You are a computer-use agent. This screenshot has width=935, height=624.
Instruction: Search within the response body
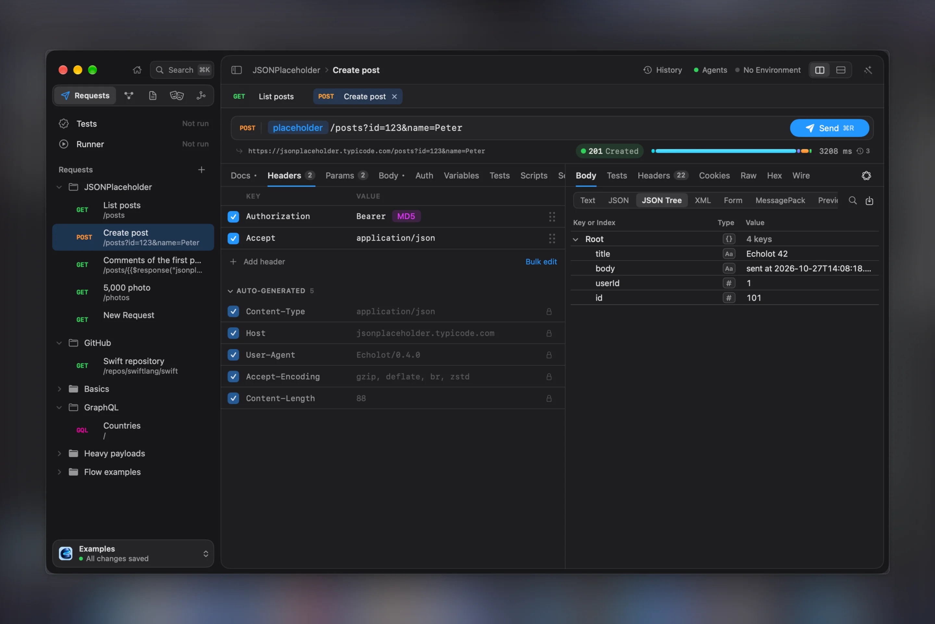point(853,201)
